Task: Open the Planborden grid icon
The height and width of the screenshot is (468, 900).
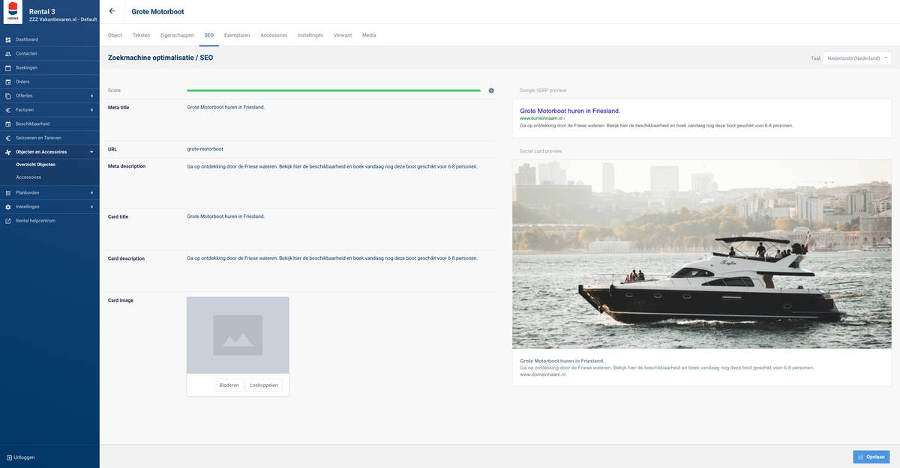Action: 8,192
